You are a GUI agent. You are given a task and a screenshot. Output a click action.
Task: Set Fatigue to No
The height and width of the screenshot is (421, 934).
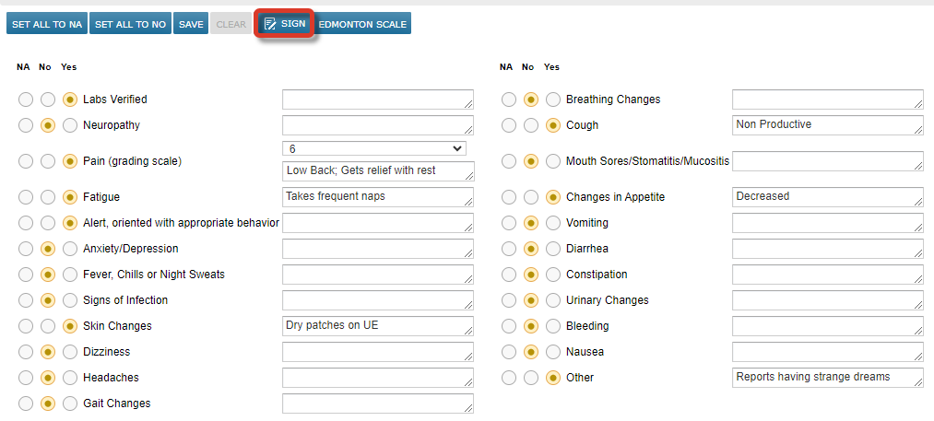(48, 197)
